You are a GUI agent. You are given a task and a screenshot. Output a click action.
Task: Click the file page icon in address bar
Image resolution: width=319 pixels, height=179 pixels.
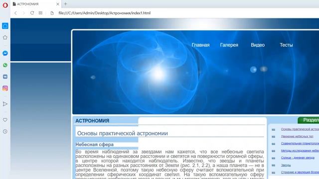click(52, 13)
